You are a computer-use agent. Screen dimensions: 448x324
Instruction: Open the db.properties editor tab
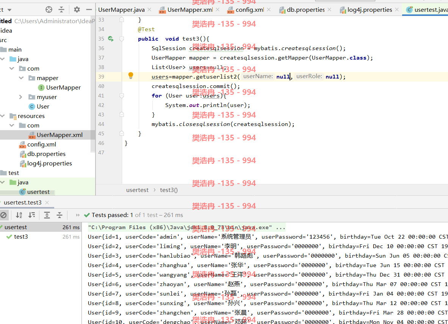pyautogui.click(x=302, y=10)
